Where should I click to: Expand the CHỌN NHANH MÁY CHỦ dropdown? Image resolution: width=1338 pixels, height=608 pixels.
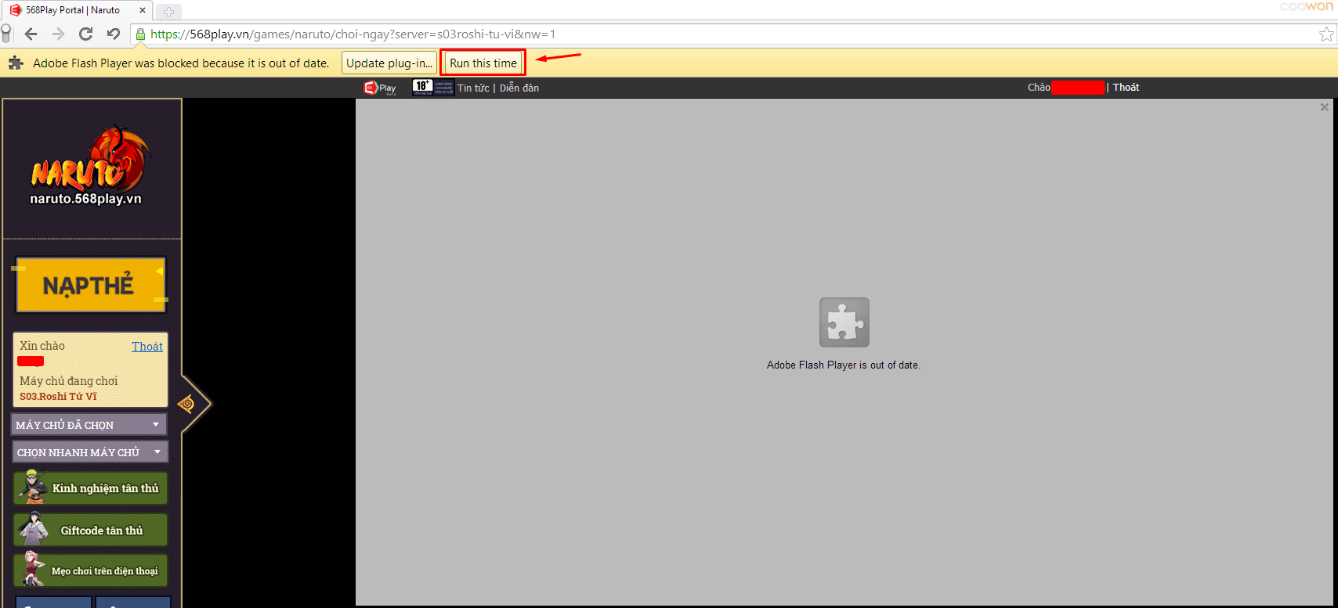pos(90,452)
